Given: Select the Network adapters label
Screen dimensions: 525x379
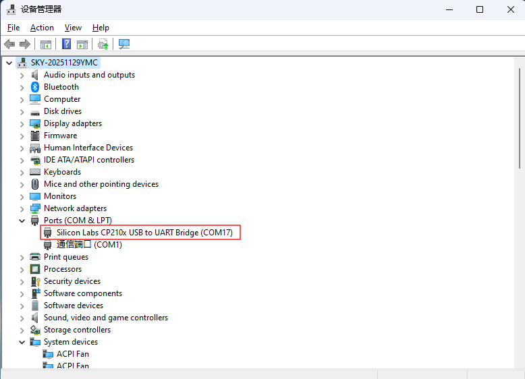Looking at the screenshot, I should click(75, 208).
